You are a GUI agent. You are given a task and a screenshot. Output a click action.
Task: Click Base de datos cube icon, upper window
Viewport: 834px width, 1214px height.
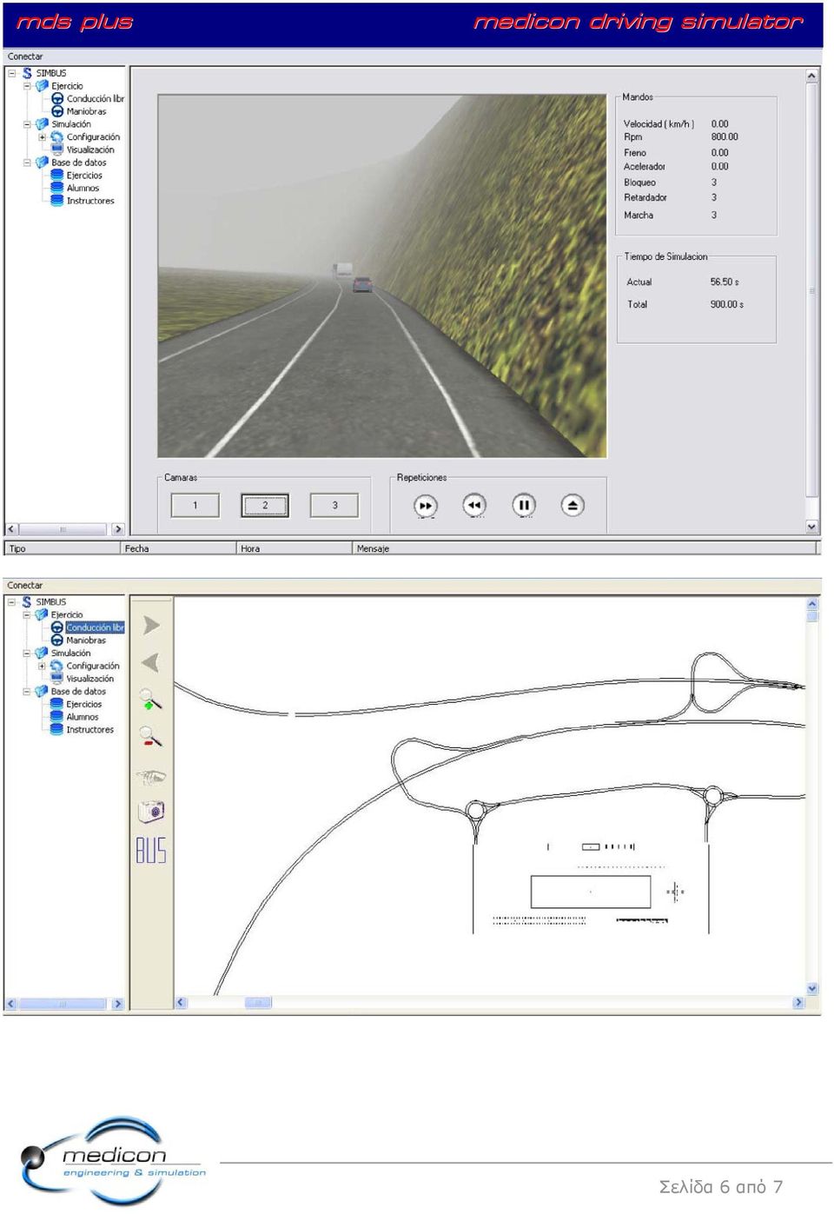[x=42, y=163]
